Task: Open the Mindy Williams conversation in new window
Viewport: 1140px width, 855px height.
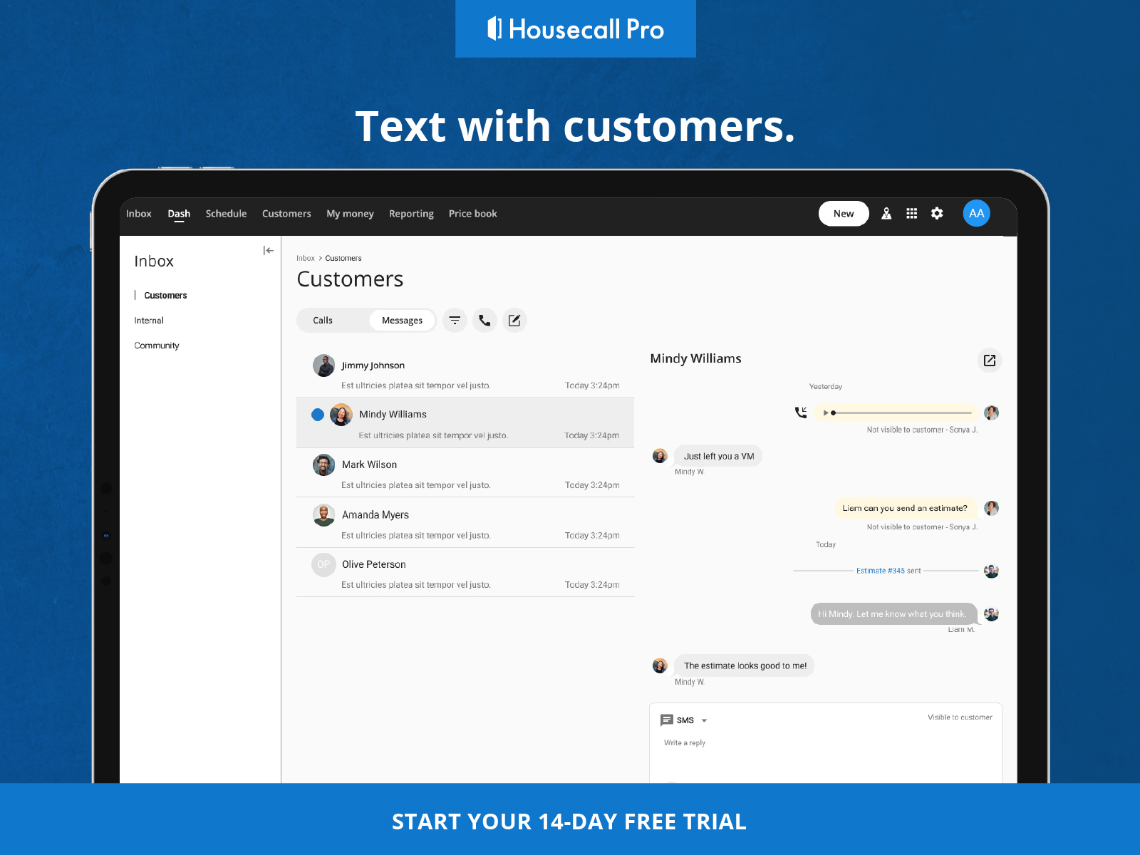Action: point(989,361)
